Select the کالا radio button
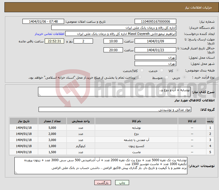The image size is (219, 190). pyautogui.click(x=177, y=70)
